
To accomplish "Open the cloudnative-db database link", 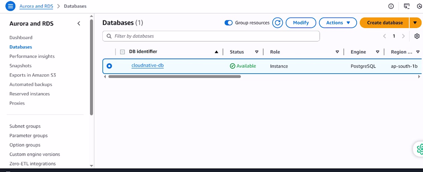I will [148, 65].
